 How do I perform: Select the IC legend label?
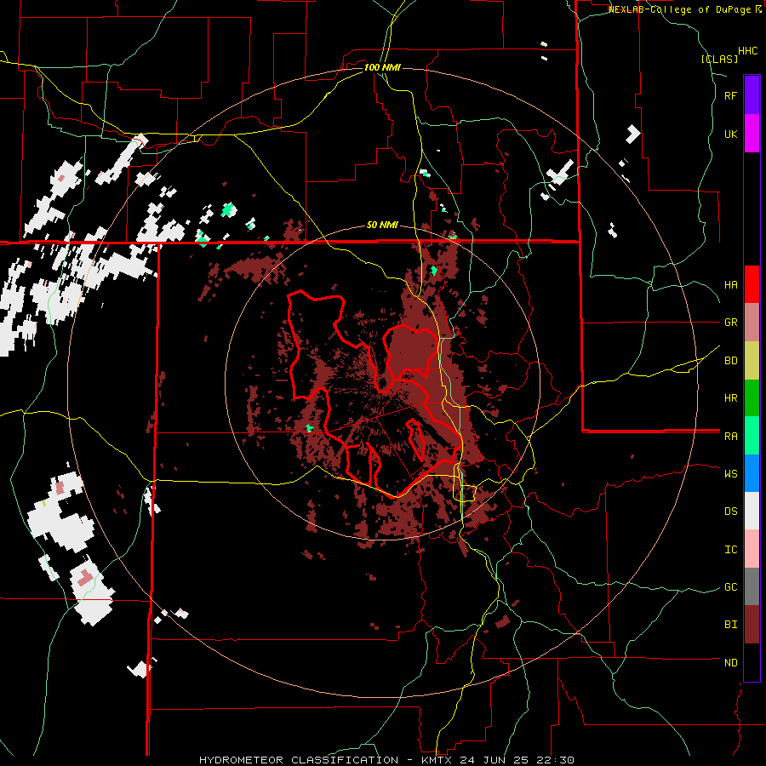pyautogui.click(x=730, y=549)
